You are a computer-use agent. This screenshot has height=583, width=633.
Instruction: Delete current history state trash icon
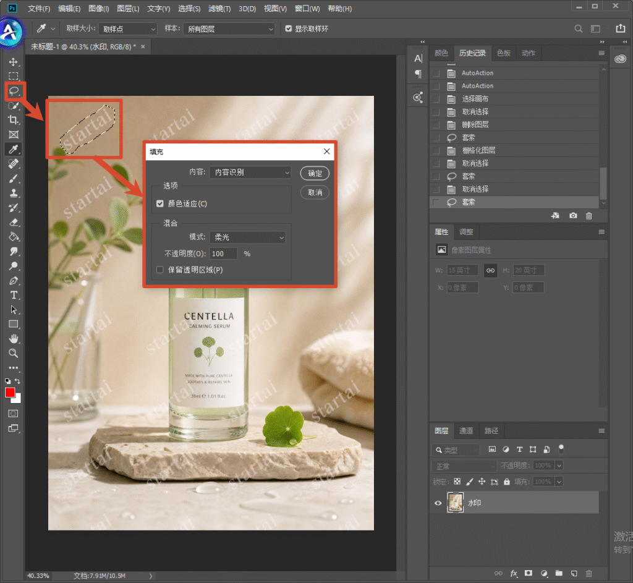(x=589, y=216)
